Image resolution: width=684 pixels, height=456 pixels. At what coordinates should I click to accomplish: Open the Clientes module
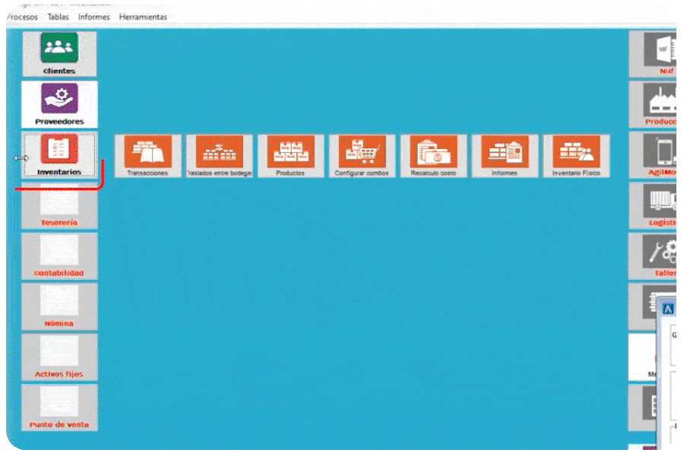(59, 53)
